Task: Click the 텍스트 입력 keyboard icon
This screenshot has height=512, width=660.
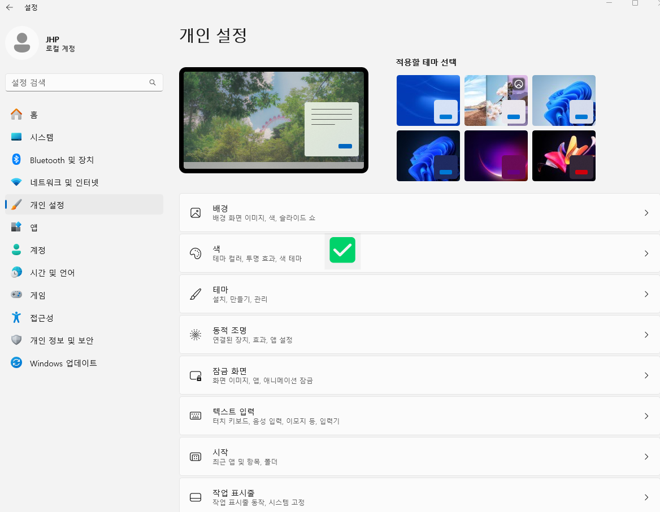Action: 196,415
